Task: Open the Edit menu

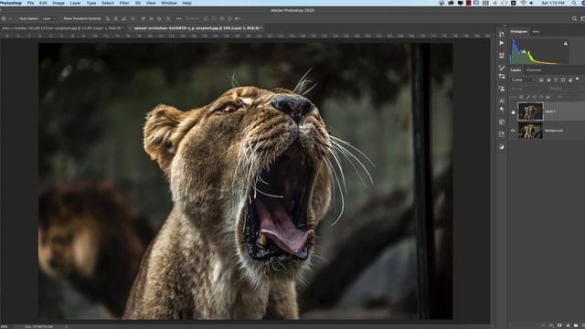Action: (43, 3)
